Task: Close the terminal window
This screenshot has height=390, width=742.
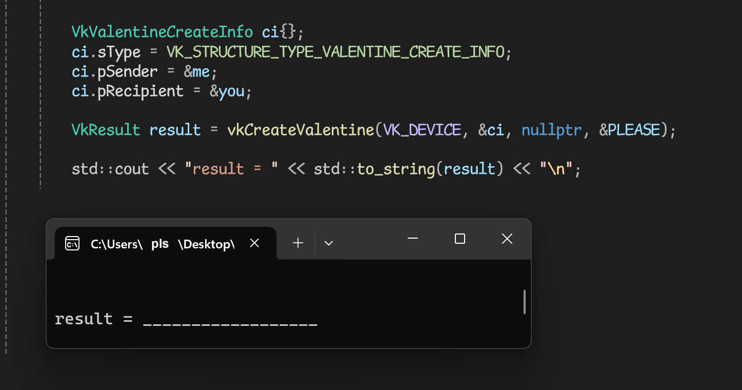Action: pyautogui.click(x=507, y=239)
